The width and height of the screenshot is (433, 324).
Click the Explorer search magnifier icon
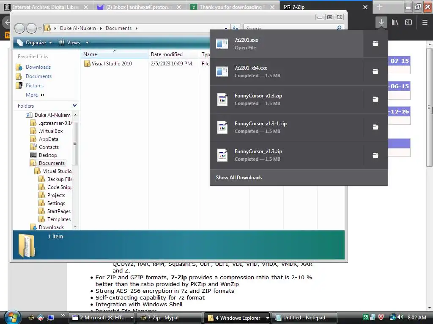coord(339,28)
